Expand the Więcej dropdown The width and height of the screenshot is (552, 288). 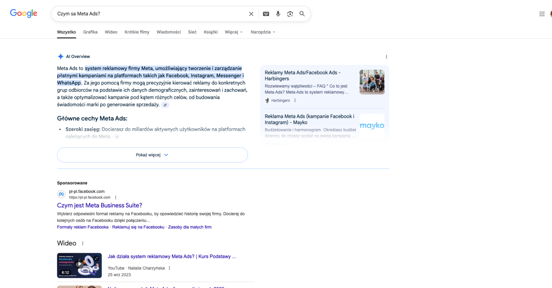(x=234, y=32)
